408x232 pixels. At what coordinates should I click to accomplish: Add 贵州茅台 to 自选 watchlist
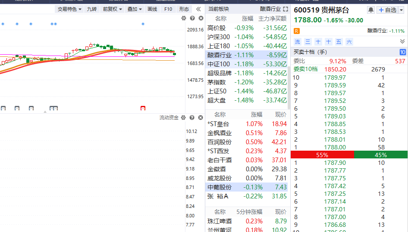pyautogui.click(x=388, y=10)
